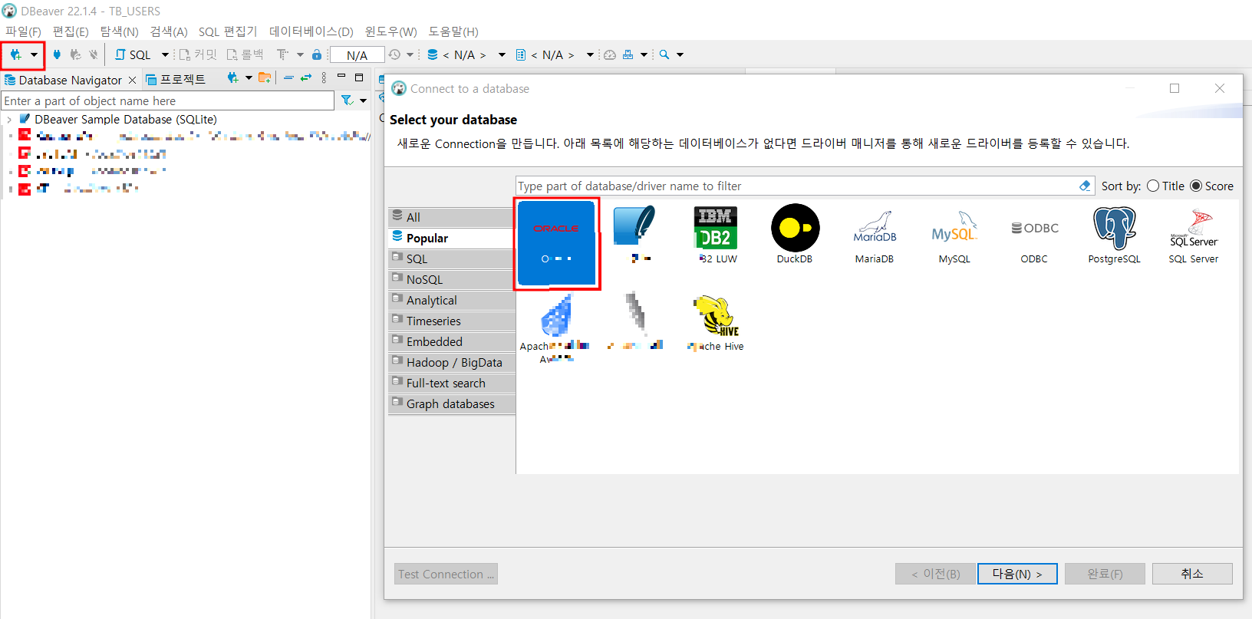This screenshot has height=619, width=1252.
Task: Click the transaction mode icon in toolbar
Action: (x=282, y=54)
